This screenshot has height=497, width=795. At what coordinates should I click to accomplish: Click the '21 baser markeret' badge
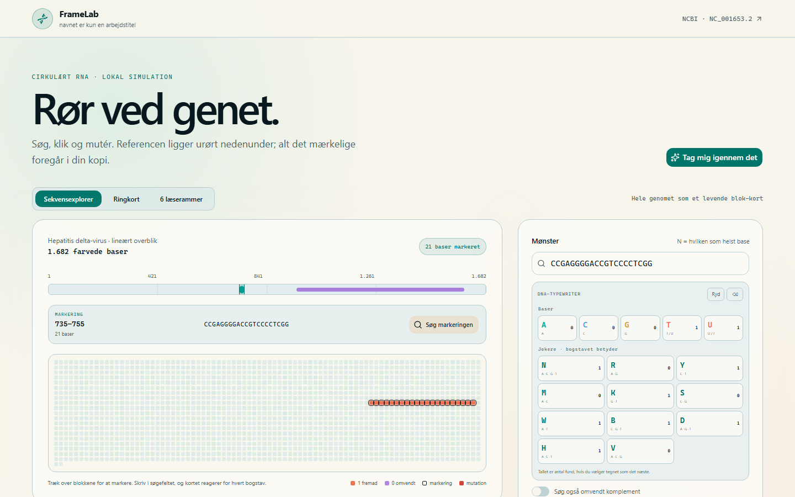click(x=453, y=247)
